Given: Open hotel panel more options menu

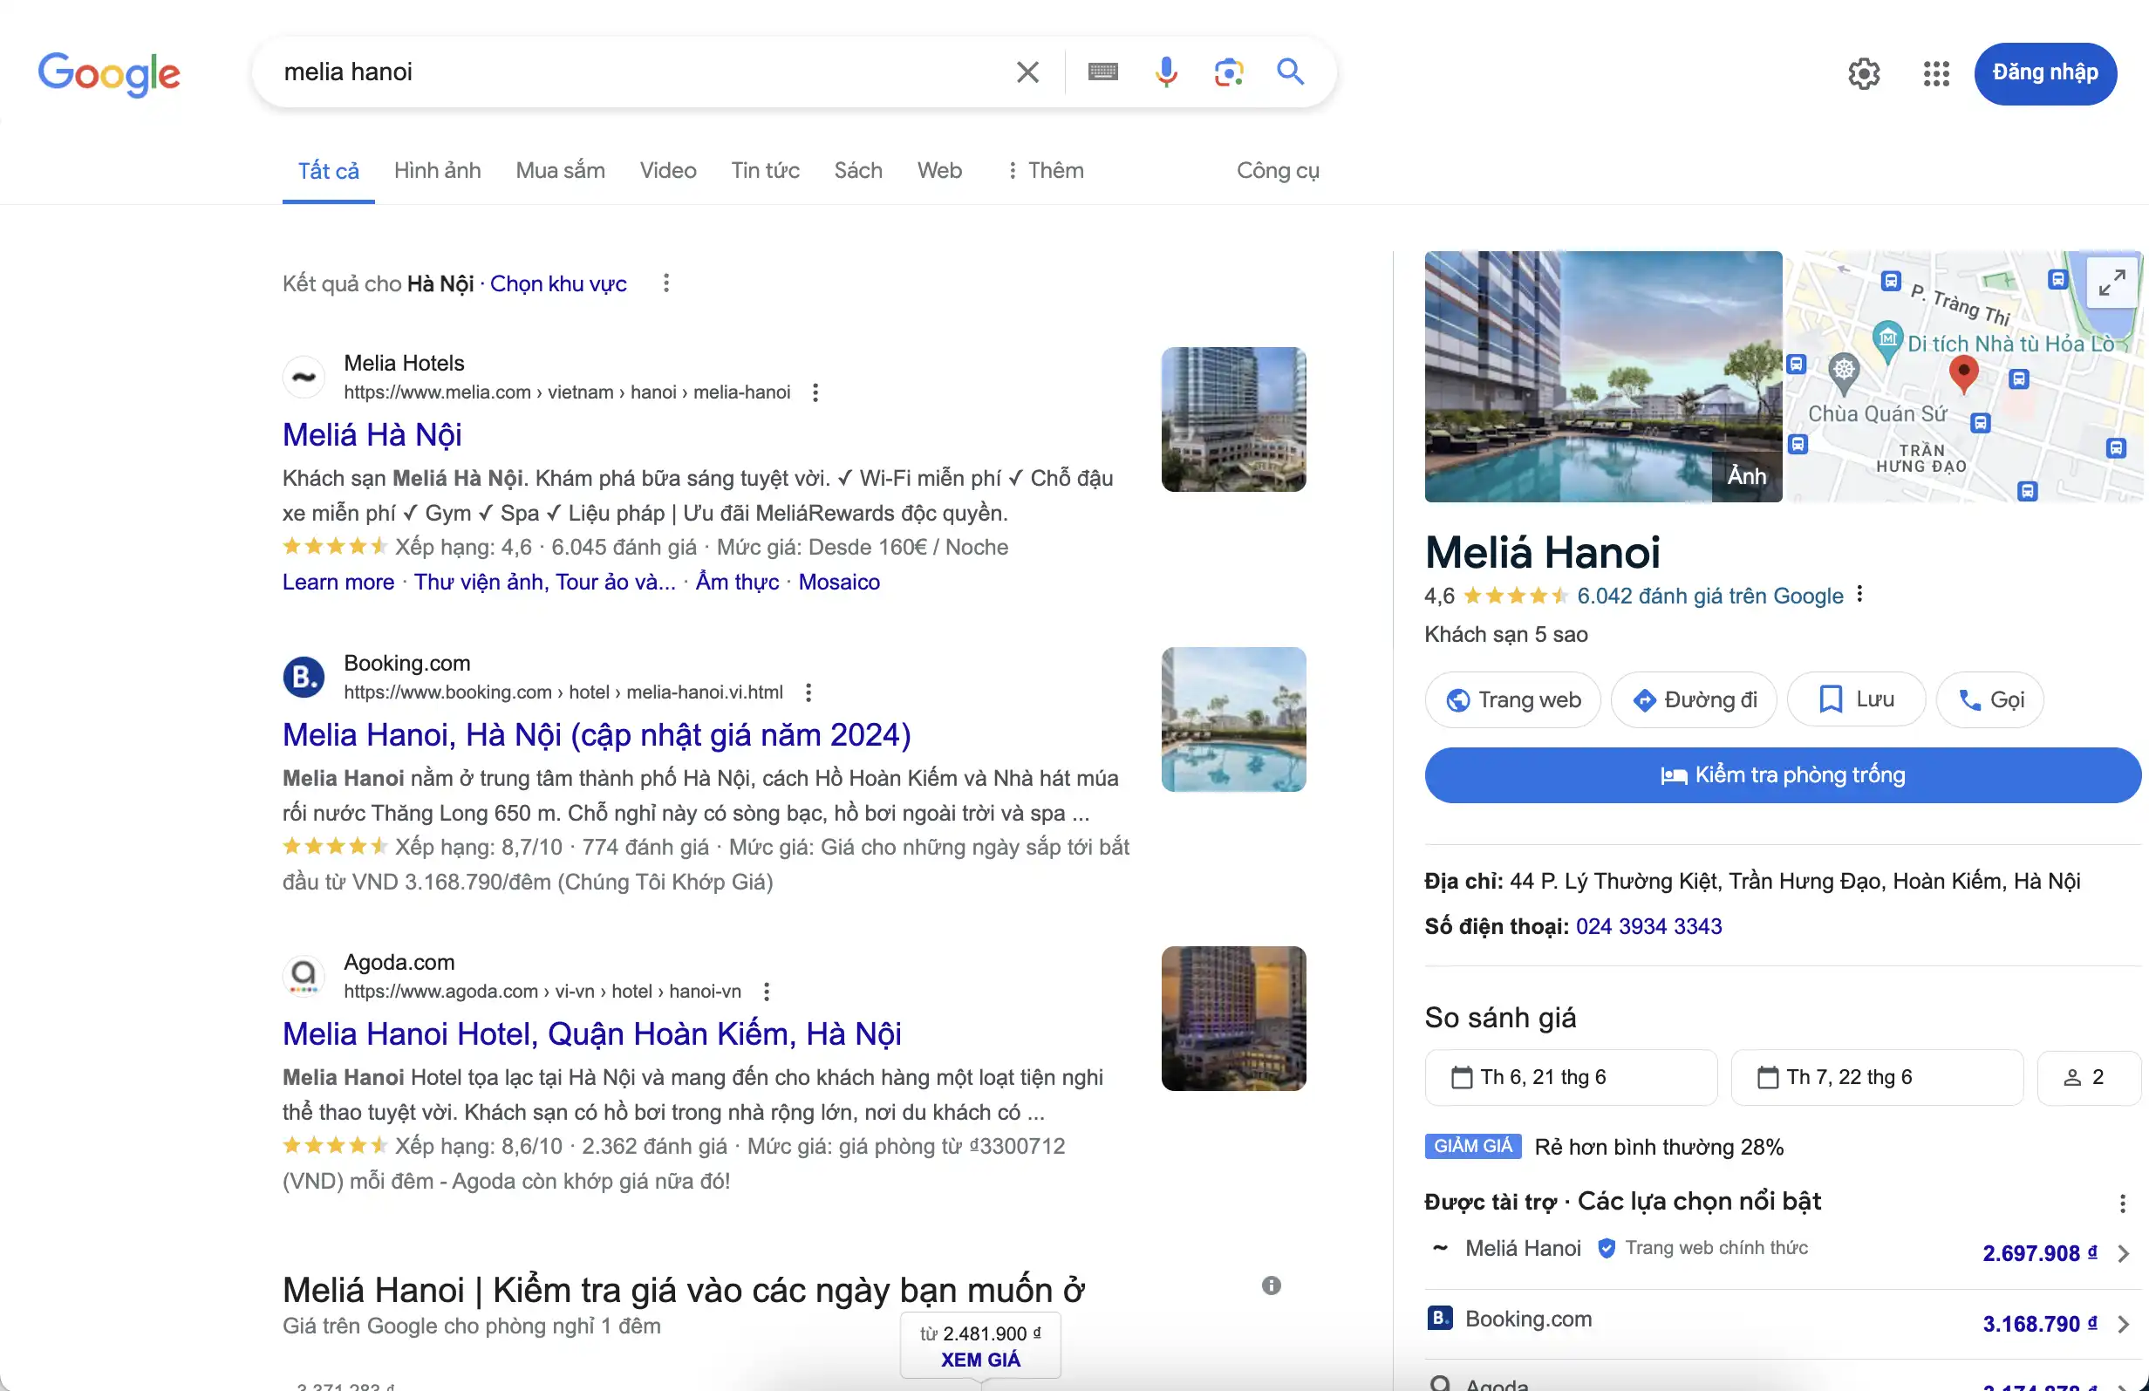Looking at the screenshot, I should [x=1859, y=594].
